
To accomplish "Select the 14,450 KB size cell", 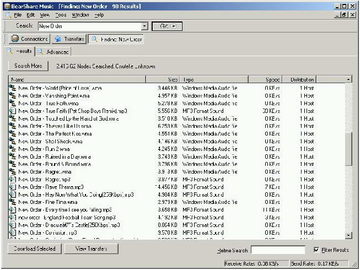I will point(166,187).
